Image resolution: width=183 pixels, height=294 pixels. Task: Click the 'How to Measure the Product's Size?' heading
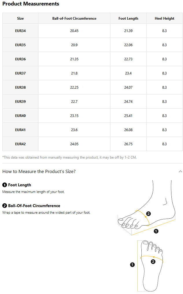pyautogui.click(x=39, y=171)
